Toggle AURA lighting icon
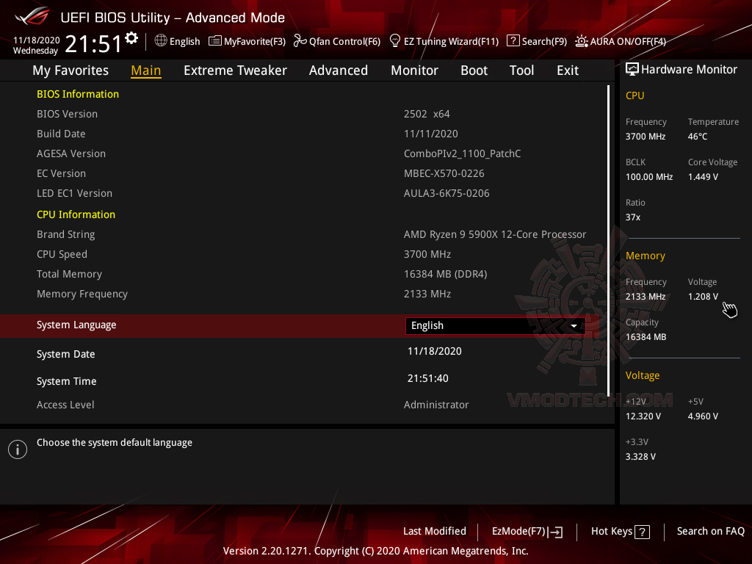The height and width of the screenshot is (564, 752). click(x=582, y=41)
